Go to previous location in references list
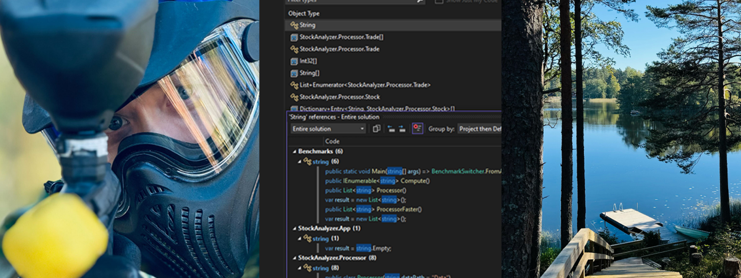This screenshot has width=741, height=278. pos(391,129)
